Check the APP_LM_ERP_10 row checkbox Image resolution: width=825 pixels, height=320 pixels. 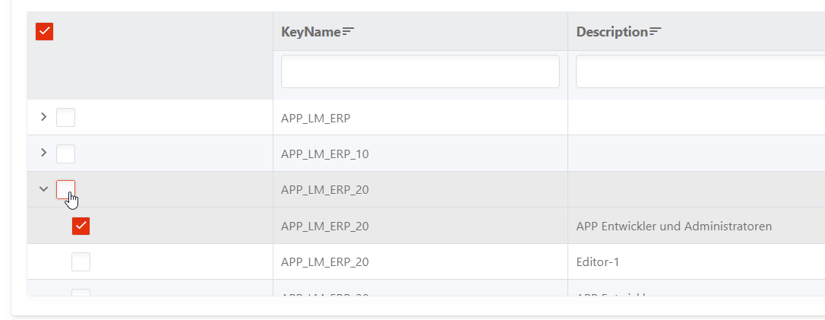point(66,154)
